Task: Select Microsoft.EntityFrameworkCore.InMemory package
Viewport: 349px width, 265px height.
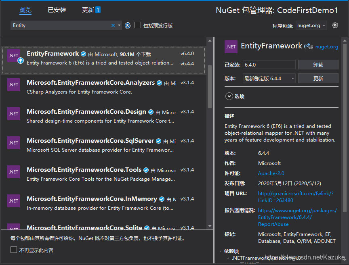Action: point(103,203)
